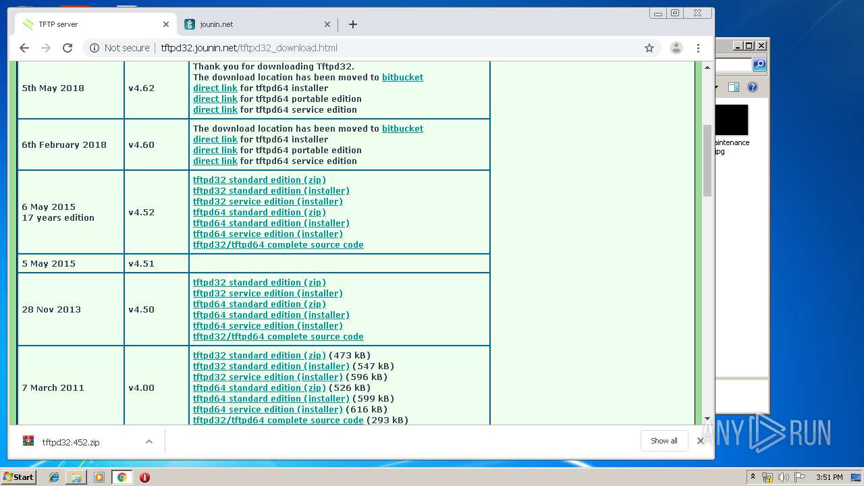Open the Chrome profile avatar icon
The height and width of the screenshot is (486, 864).
point(676,48)
